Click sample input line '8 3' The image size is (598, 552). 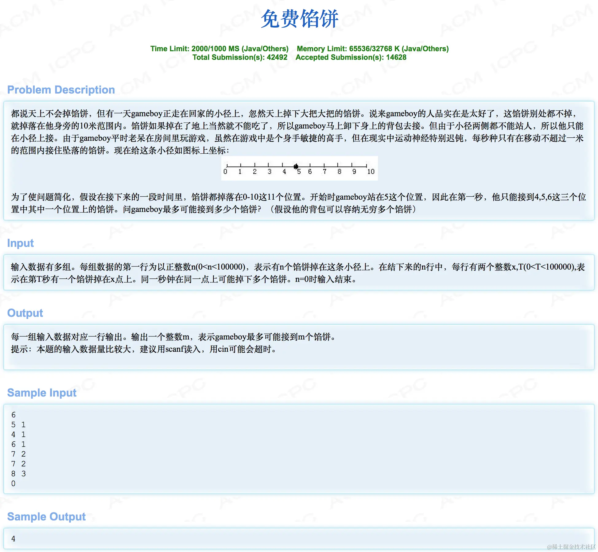click(x=18, y=474)
